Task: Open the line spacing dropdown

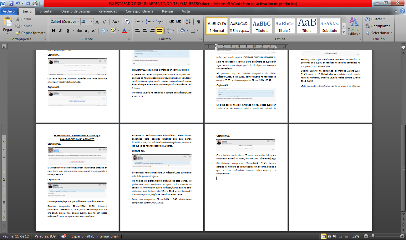Action: pos(171,31)
